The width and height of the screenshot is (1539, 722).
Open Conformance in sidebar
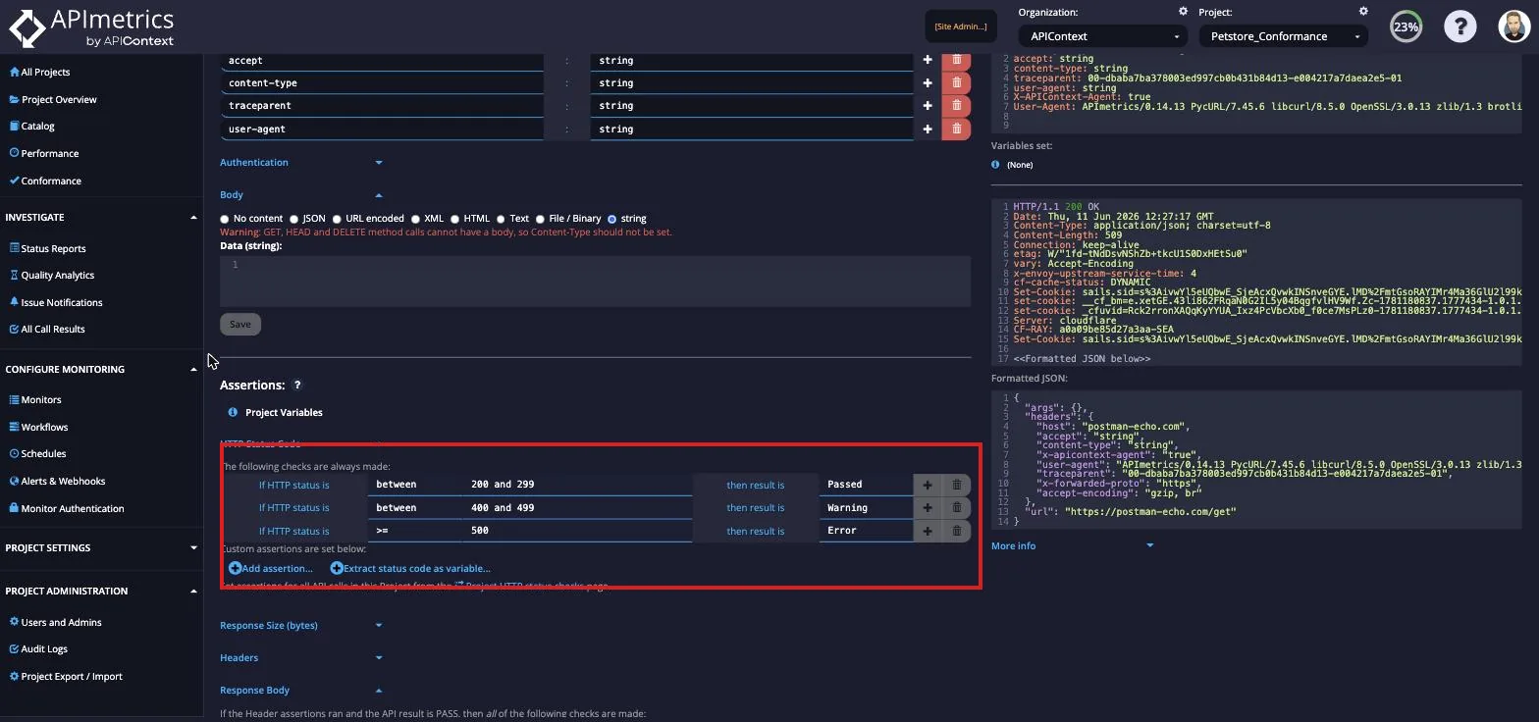(45, 181)
